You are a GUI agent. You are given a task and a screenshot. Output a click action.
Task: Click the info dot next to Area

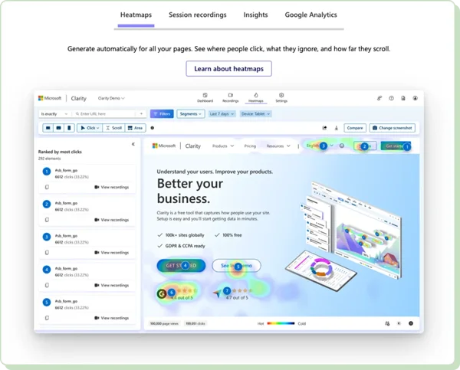(153, 128)
